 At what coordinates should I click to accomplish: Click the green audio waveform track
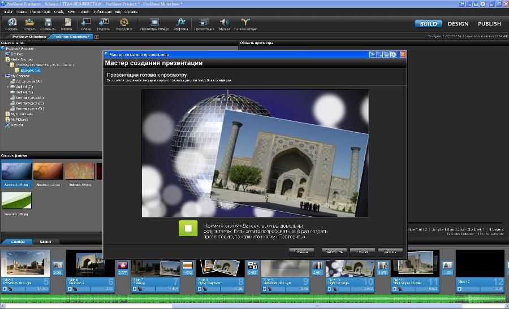[253, 299]
